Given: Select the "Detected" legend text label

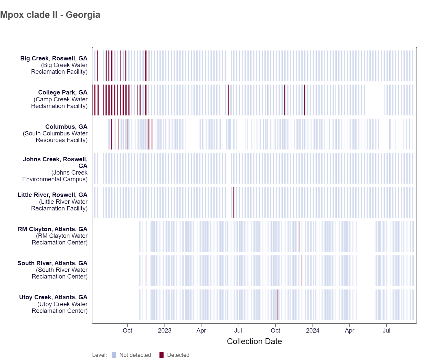Looking at the screenshot, I should tap(178, 355).
